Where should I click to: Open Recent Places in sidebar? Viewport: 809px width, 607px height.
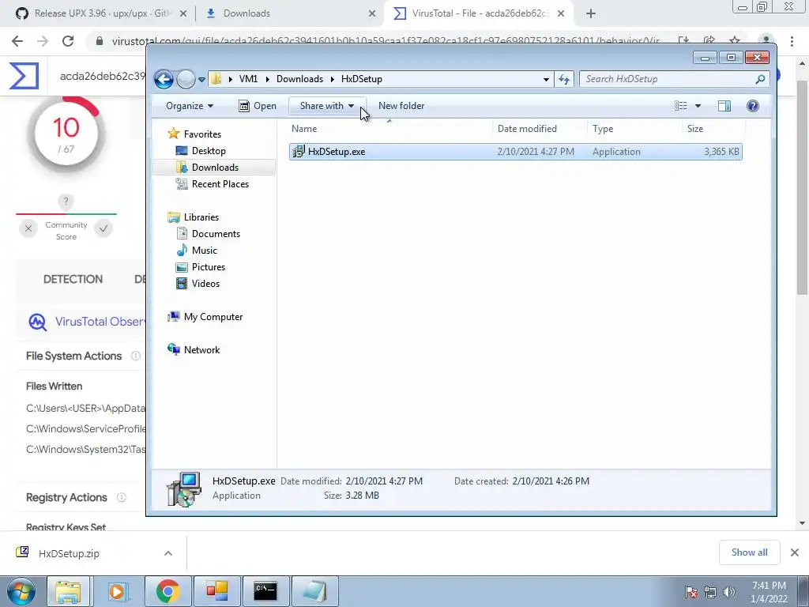[212, 183]
